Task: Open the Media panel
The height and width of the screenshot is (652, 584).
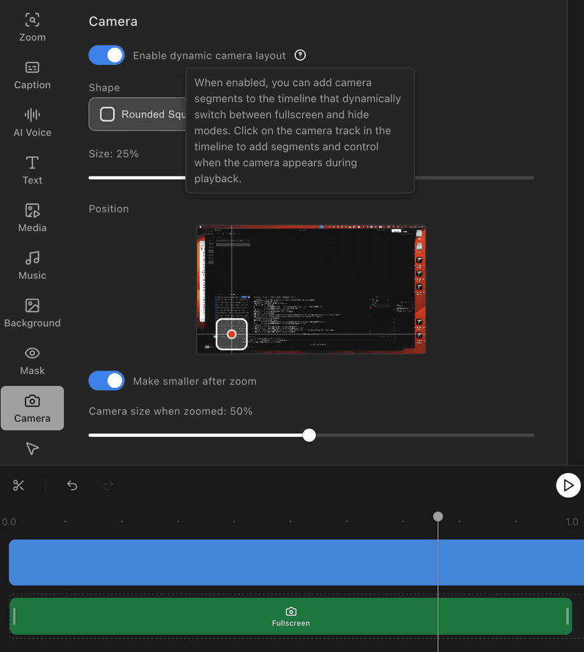Action: (32, 218)
